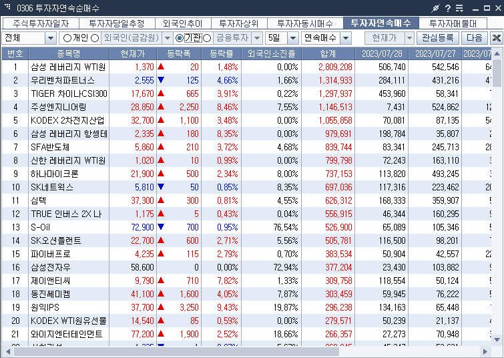Select the 심텍 stock name
The width and height of the screenshot is (504, 358).
(39, 200)
